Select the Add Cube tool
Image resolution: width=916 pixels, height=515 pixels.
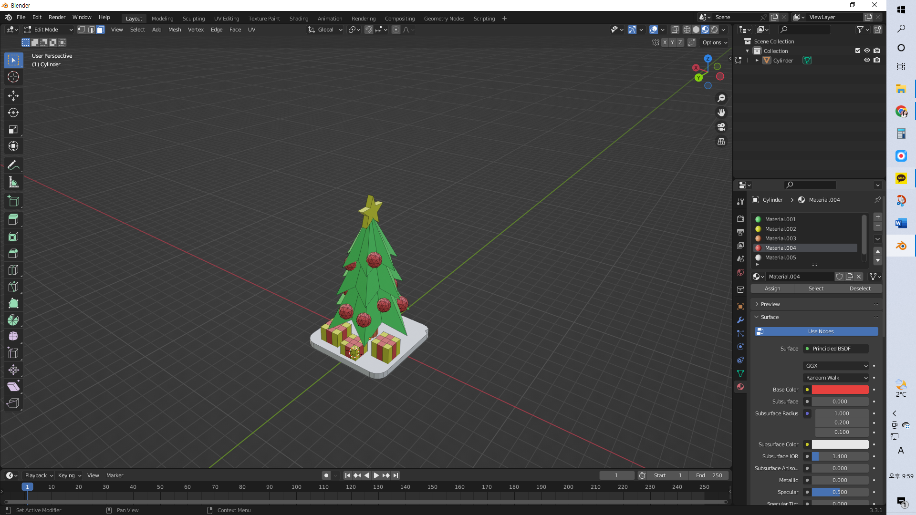pyautogui.click(x=13, y=201)
